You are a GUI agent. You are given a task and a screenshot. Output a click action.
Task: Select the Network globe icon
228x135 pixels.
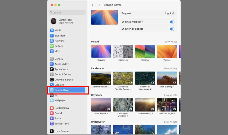click(52, 41)
